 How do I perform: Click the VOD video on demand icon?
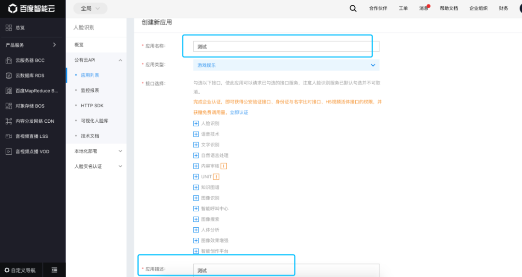pyautogui.click(x=9, y=151)
